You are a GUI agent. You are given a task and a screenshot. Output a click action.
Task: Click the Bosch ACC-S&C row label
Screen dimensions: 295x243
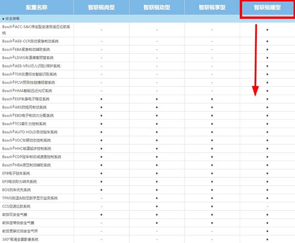[36, 30]
